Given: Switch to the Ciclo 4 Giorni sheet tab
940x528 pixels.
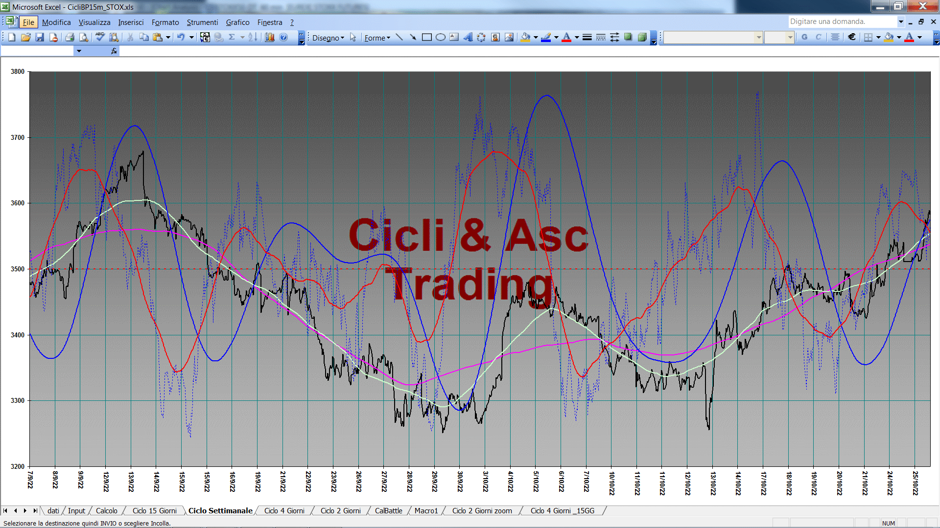Looking at the screenshot, I should (284, 510).
